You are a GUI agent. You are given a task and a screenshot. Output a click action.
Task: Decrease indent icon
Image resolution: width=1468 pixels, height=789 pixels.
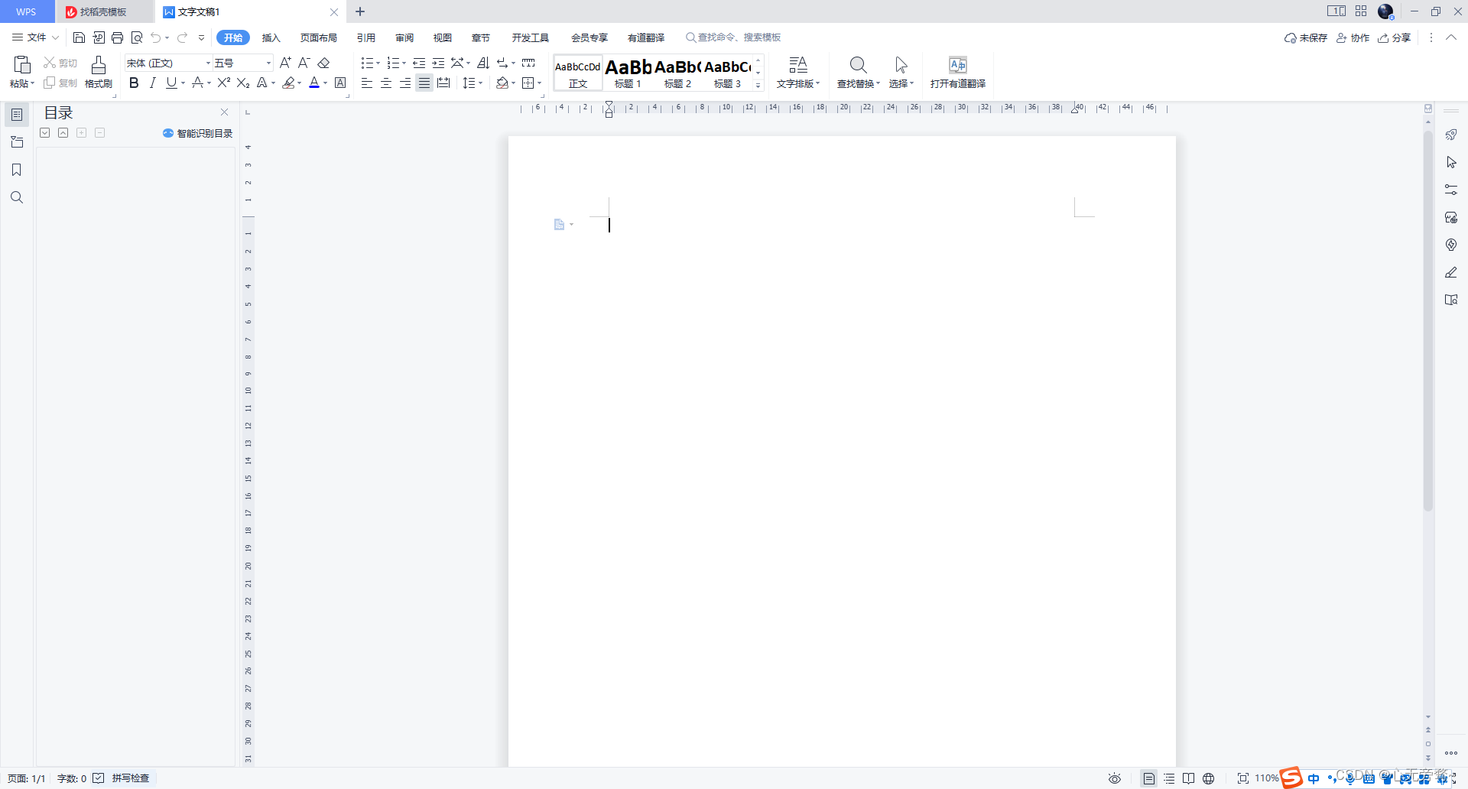coord(419,63)
